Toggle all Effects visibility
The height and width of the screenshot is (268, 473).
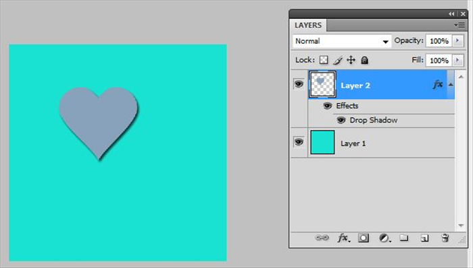(327, 106)
